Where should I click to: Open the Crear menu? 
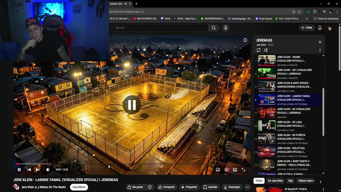(x=306, y=28)
